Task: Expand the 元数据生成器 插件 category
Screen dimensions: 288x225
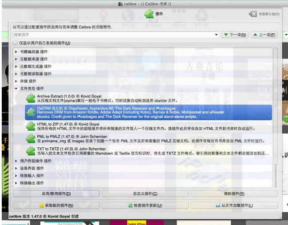Action: click(x=16, y=67)
